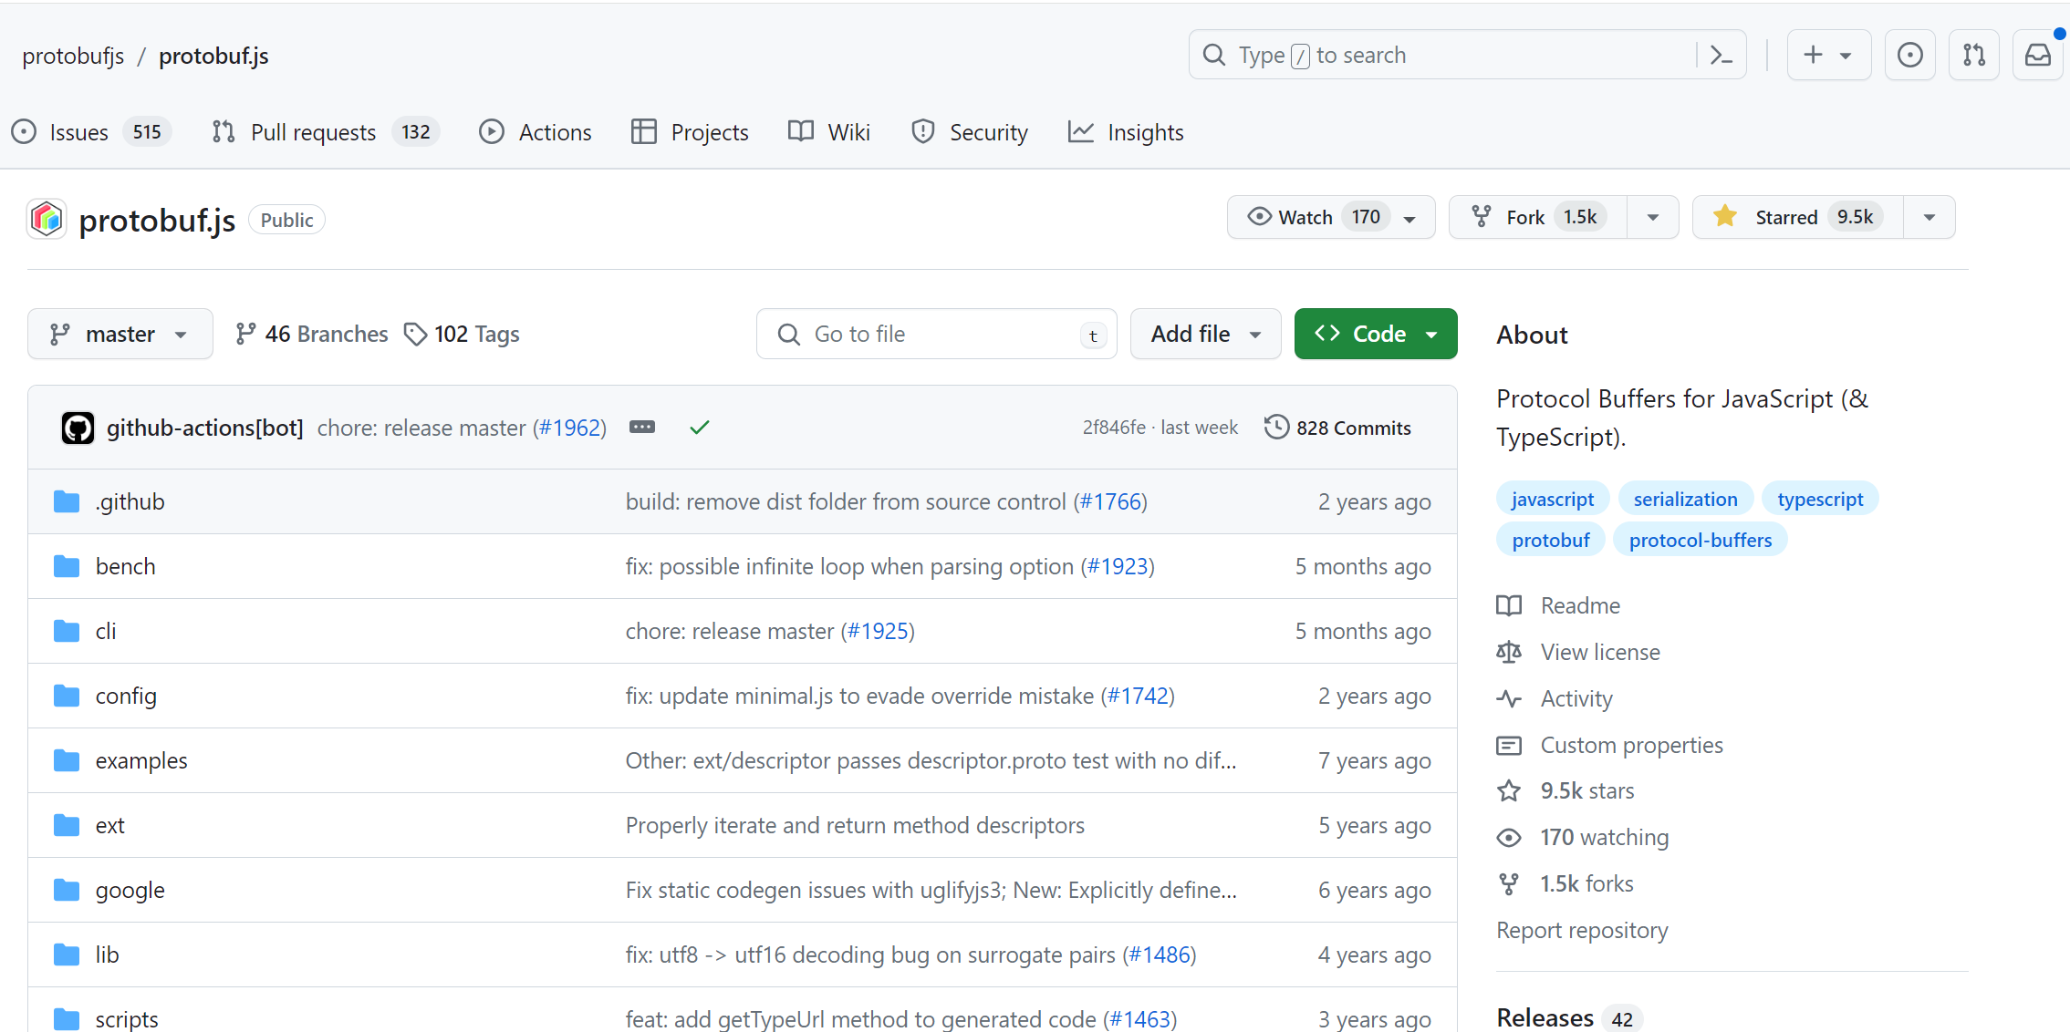
Task: Click the protobuf.js repository avatar logo
Action: [47, 220]
